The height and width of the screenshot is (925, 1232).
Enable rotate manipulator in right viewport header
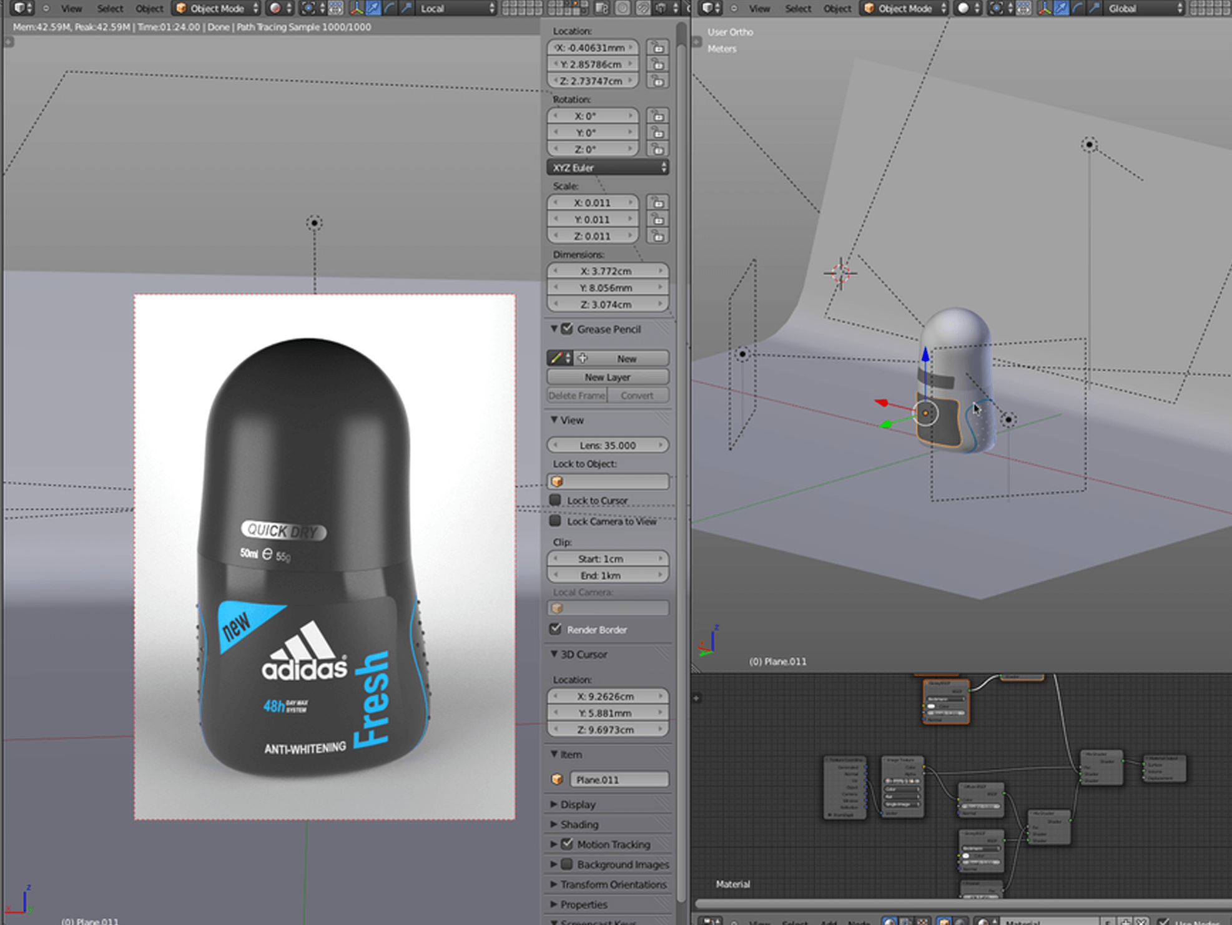click(x=1078, y=8)
